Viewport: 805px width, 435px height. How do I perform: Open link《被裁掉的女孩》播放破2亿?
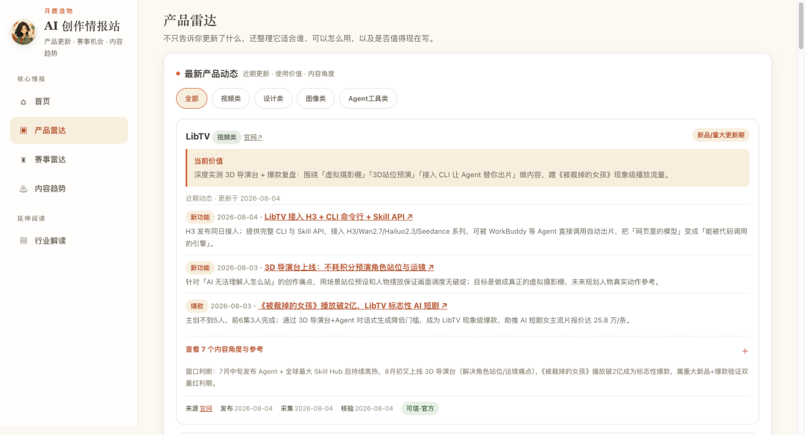(x=352, y=305)
